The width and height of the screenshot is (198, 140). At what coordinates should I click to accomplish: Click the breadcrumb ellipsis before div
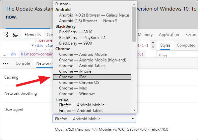[4, 54]
